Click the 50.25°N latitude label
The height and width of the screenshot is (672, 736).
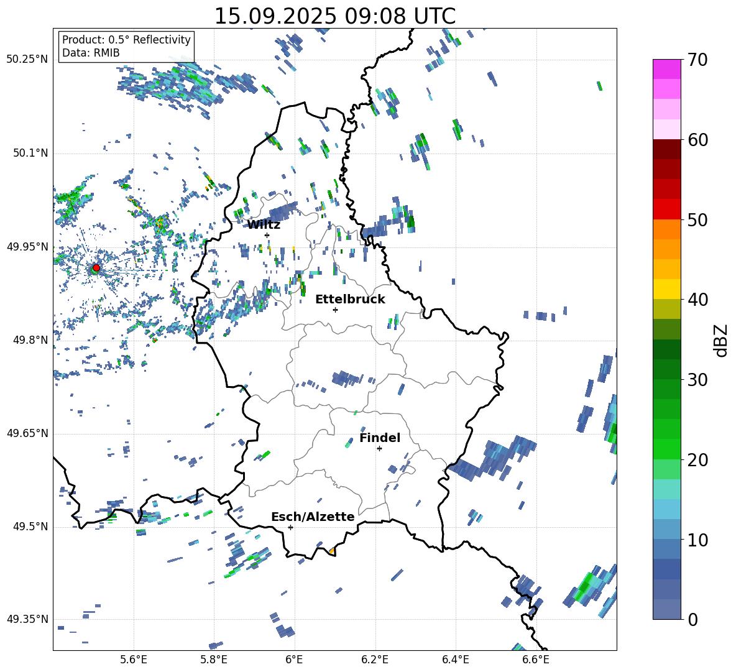tap(27, 60)
